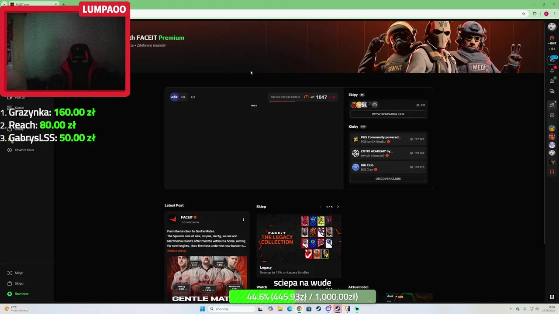Open the flame avatar in the right sidebar
This screenshot has height=314, width=559.
(x=552, y=128)
